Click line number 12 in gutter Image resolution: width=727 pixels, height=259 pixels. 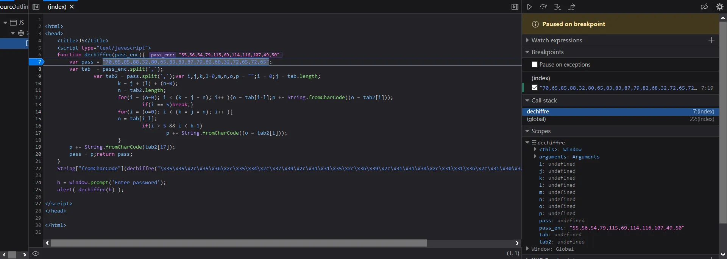[x=38, y=97]
